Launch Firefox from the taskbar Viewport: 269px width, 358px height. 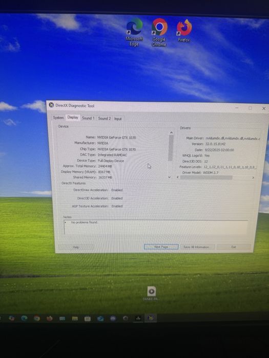49,318
